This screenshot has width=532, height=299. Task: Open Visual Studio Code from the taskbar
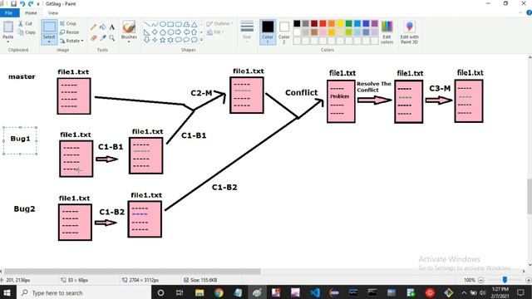(x=314, y=292)
